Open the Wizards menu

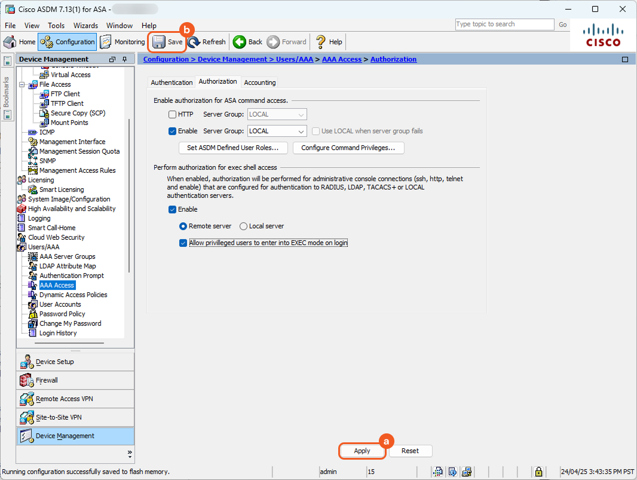85,26
